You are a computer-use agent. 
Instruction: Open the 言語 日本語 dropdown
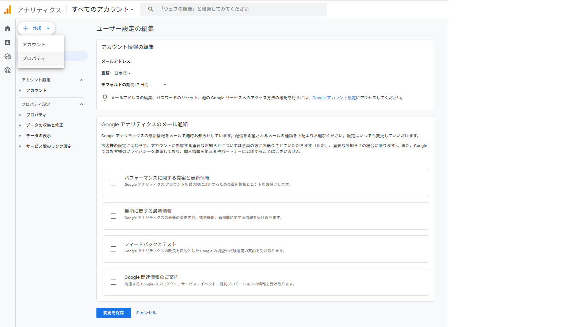[122, 73]
